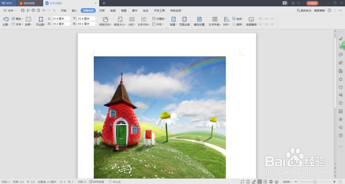Open 对齐 align options
This screenshot has height=184, width=345.
226,22
